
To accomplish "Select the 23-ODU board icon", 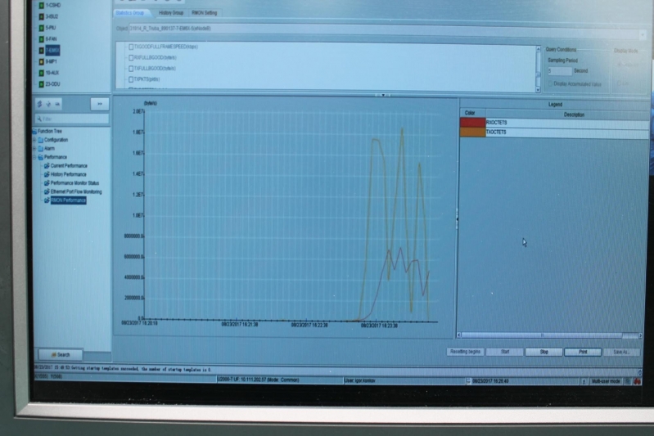I will pos(41,84).
